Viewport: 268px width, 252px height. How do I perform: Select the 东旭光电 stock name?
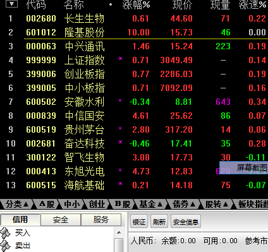[84, 171]
